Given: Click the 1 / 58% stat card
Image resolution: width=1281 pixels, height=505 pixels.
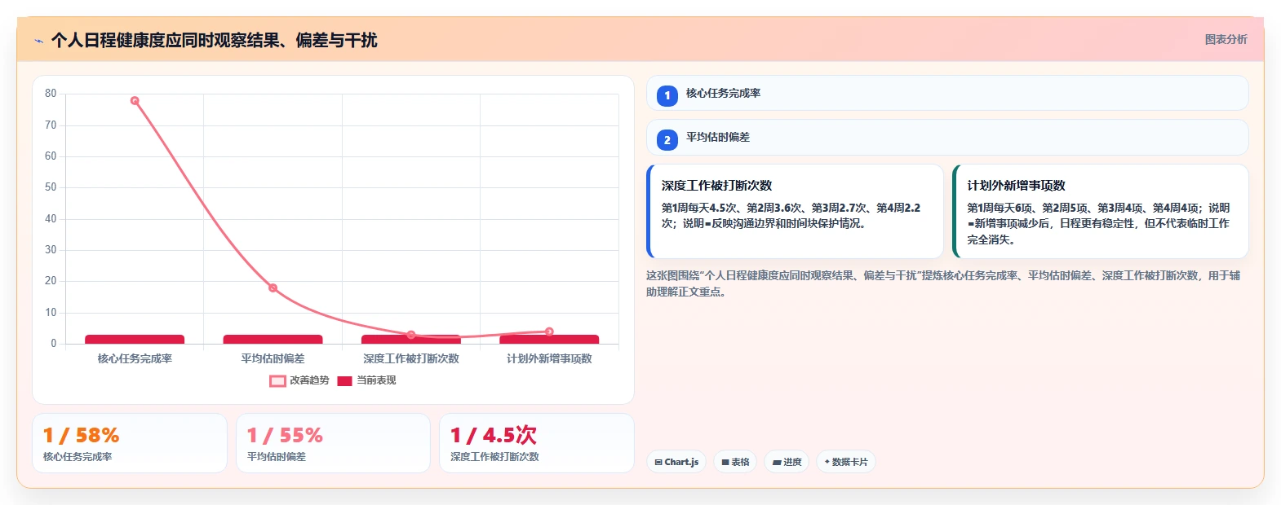Looking at the screenshot, I should pyautogui.click(x=130, y=443).
